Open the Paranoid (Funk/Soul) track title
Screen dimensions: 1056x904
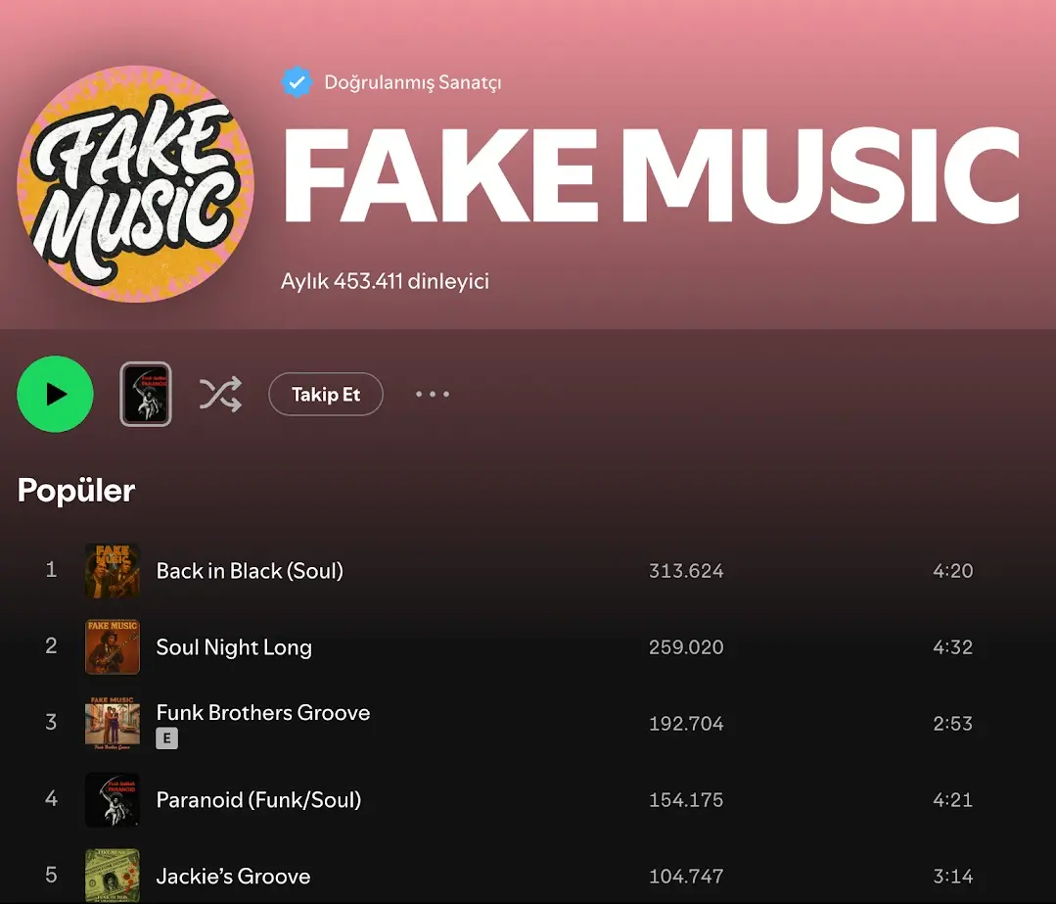tap(258, 800)
